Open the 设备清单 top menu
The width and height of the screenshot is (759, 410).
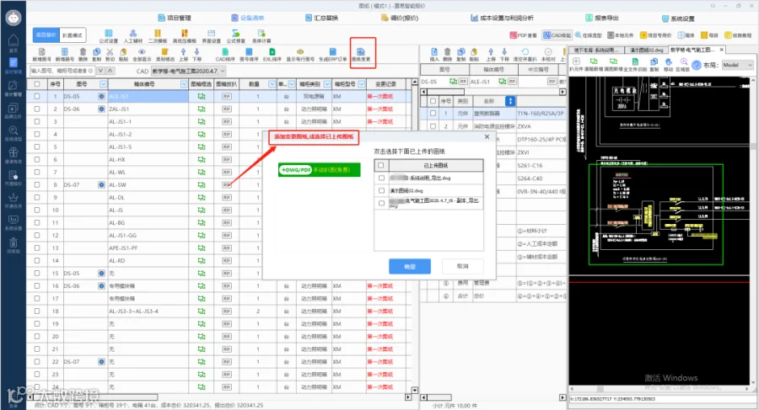click(x=247, y=18)
